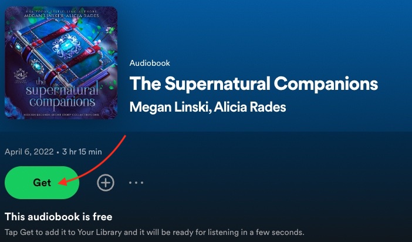
Task: Click the glowing blue gem on cover book
Action: coord(66,46)
